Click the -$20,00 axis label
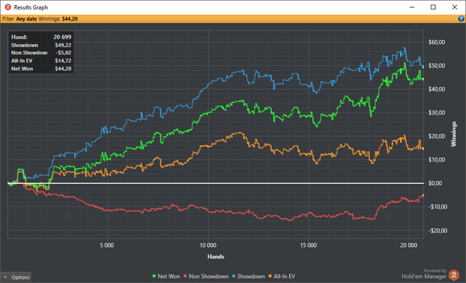466x283 pixels. coord(437,230)
